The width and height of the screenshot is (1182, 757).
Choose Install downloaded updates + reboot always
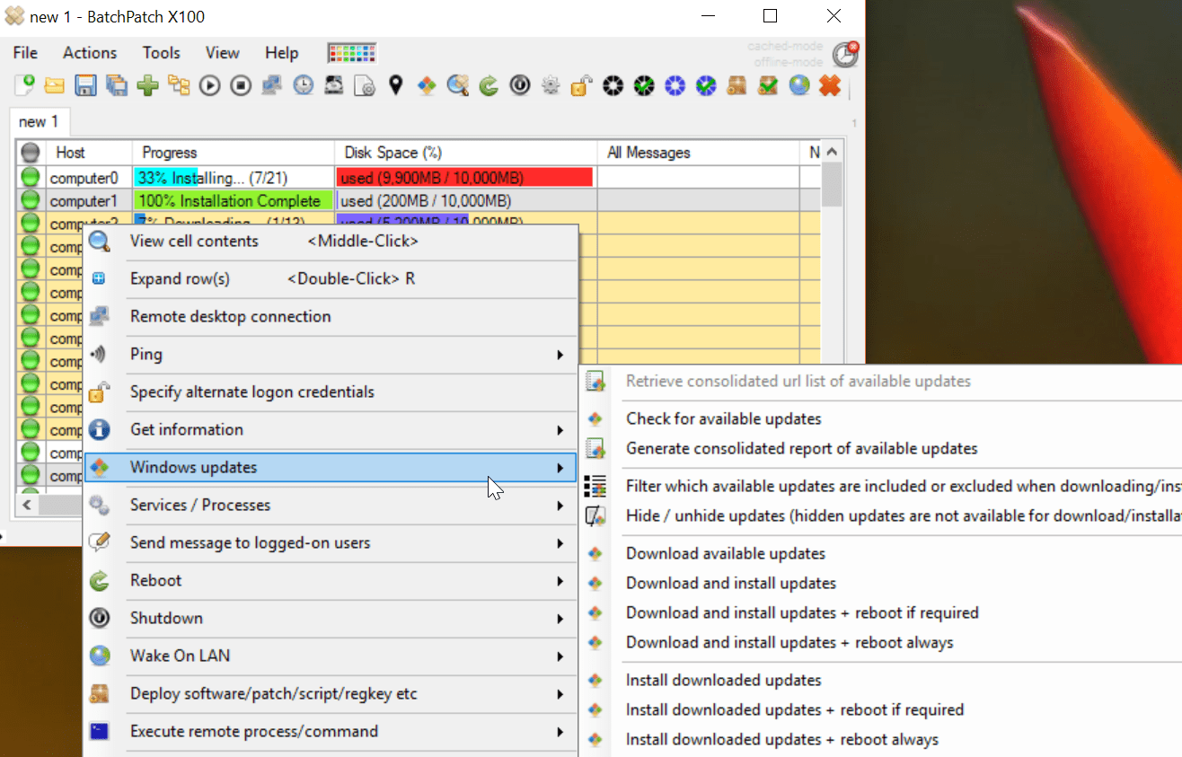coord(881,740)
